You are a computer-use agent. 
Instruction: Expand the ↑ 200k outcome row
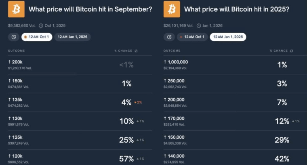pos(77,65)
